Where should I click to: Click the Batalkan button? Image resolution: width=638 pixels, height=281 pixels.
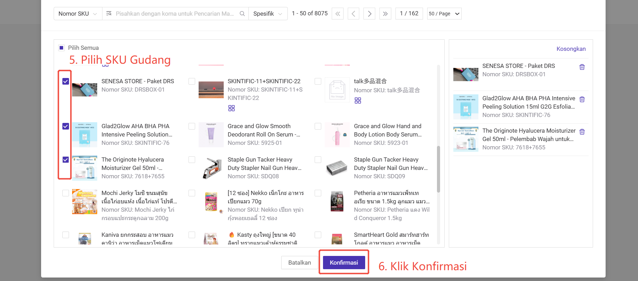click(x=299, y=263)
